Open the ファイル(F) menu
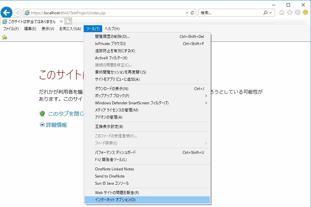This screenshot has height=207, width=311. point(11,29)
